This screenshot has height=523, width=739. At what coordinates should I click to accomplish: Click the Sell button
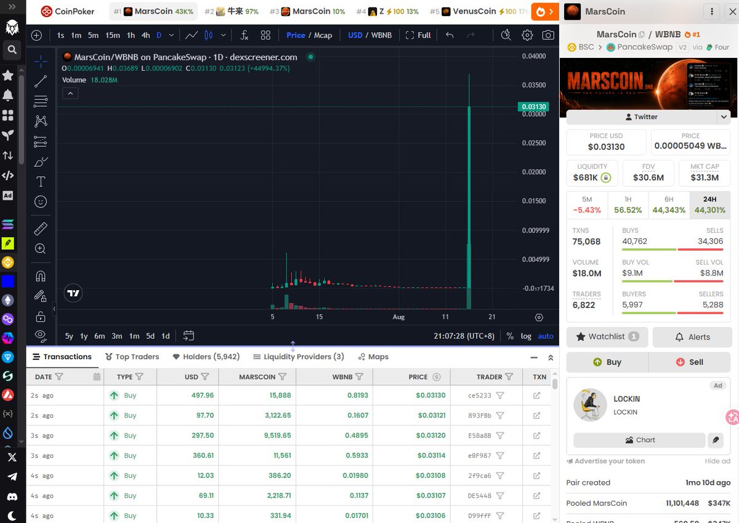[x=690, y=362]
